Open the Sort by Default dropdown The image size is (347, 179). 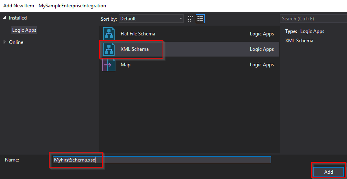pyautogui.click(x=151, y=19)
